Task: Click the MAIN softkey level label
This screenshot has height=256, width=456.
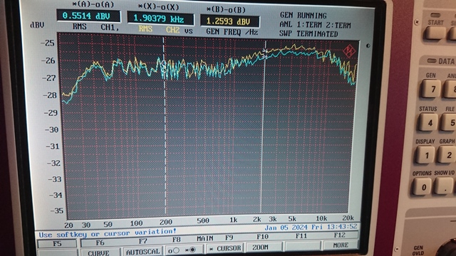Action: coord(205,239)
